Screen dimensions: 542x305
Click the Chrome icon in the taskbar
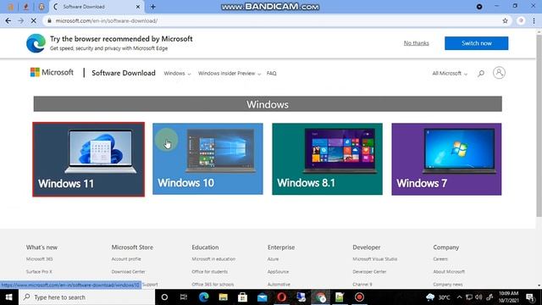coord(320,297)
